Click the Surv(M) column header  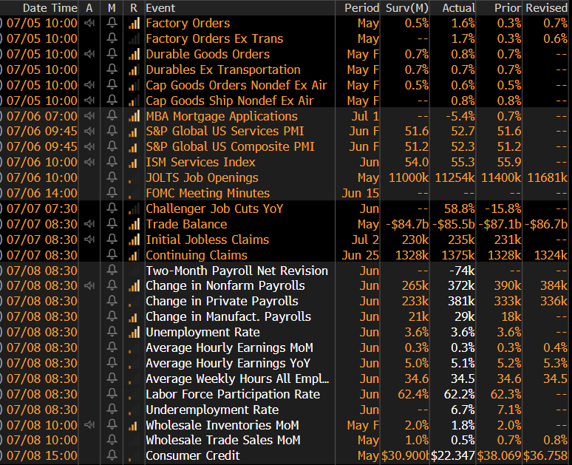click(406, 7)
